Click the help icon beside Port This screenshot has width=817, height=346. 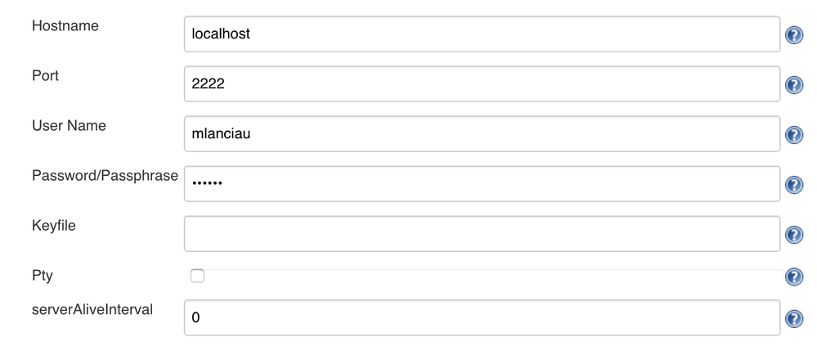point(793,86)
